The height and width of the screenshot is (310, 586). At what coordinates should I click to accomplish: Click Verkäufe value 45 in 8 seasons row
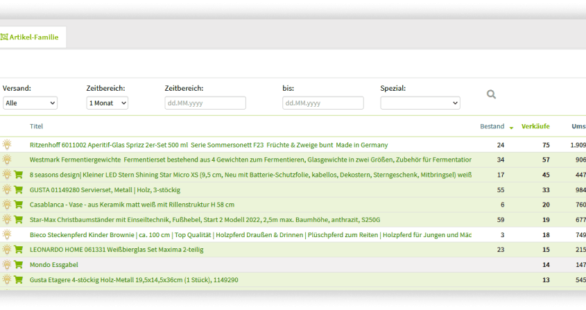coord(546,175)
